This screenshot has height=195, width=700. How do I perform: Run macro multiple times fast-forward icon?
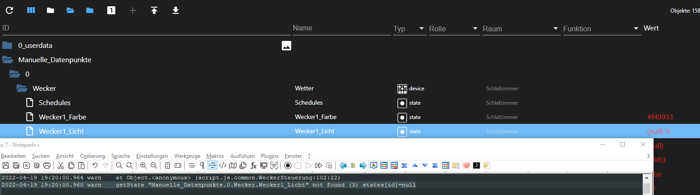(x=319, y=165)
